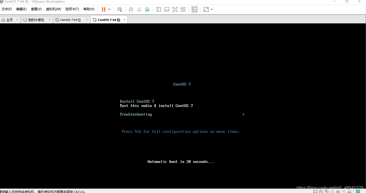Viewport: 366px width, 193px height.
Task: Open the power options dropdown arrow beside pause
Action: click(x=109, y=9)
